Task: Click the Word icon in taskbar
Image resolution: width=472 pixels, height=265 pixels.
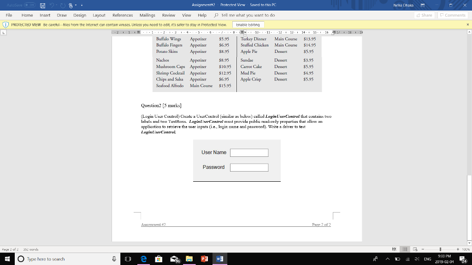Action: click(x=219, y=259)
